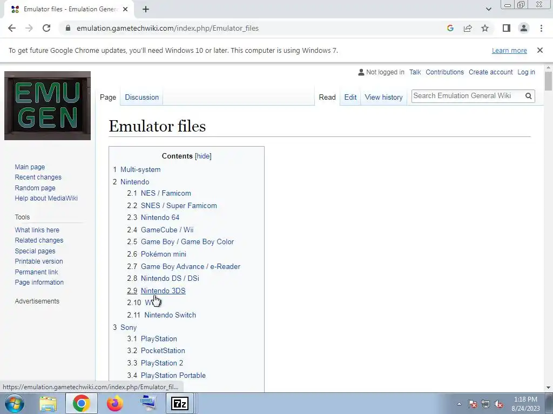Go back to the previous page

12,28
